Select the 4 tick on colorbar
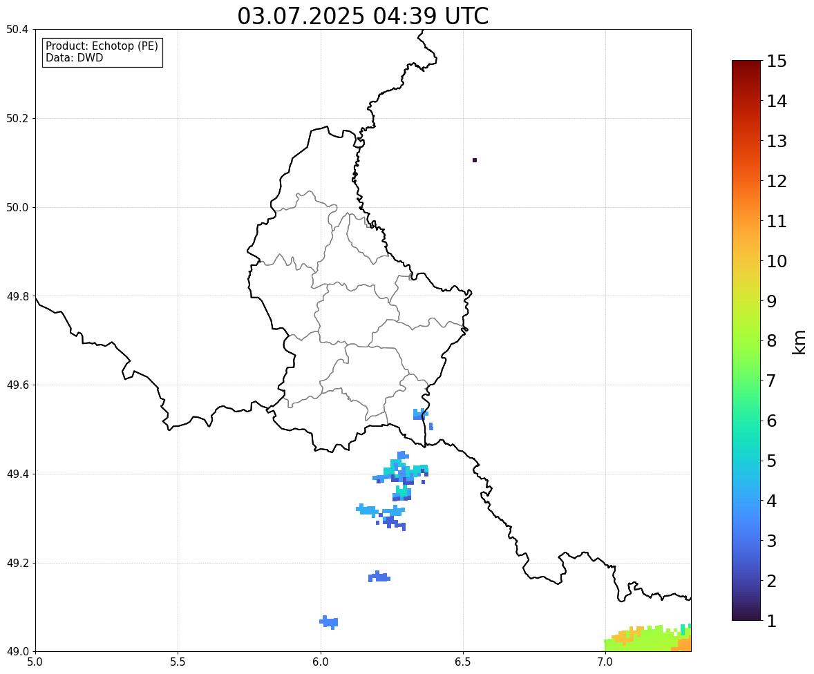 point(772,501)
